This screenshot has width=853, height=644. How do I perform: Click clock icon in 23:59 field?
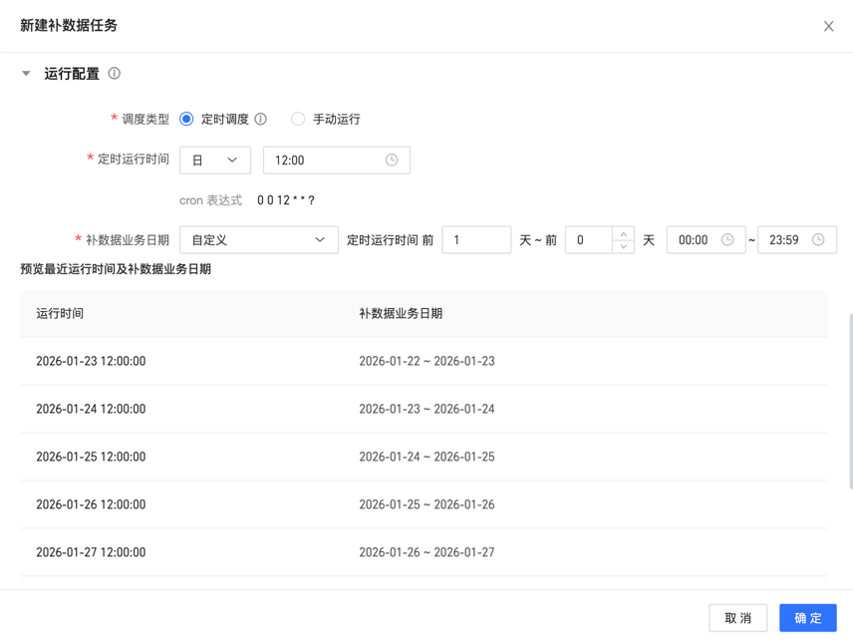(818, 240)
